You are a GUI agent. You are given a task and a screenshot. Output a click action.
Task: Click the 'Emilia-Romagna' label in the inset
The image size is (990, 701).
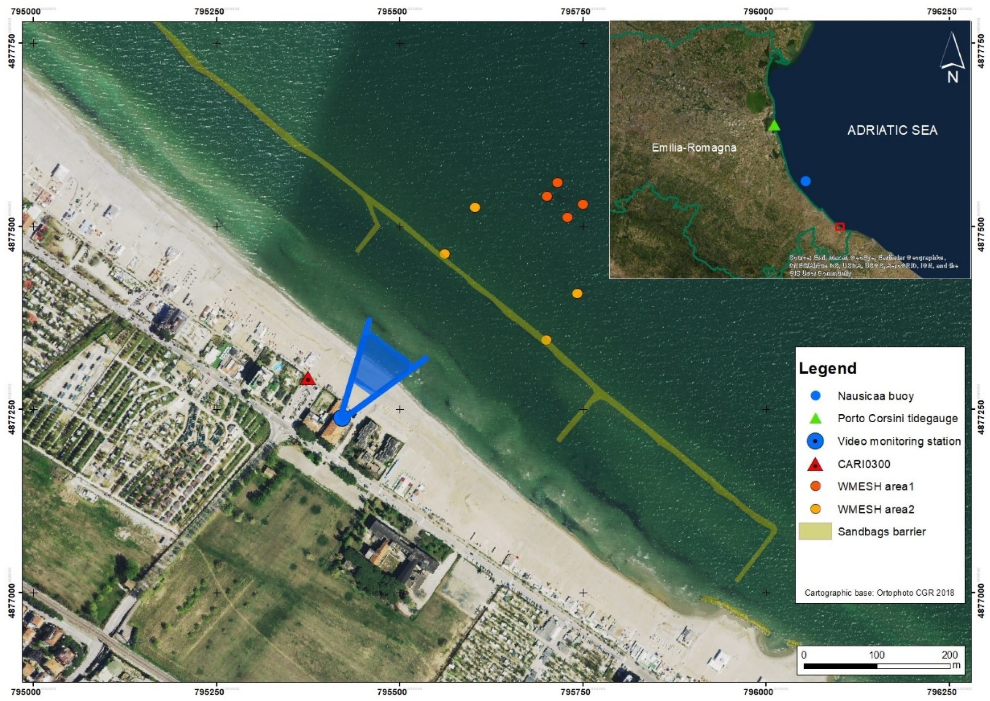[694, 148]
